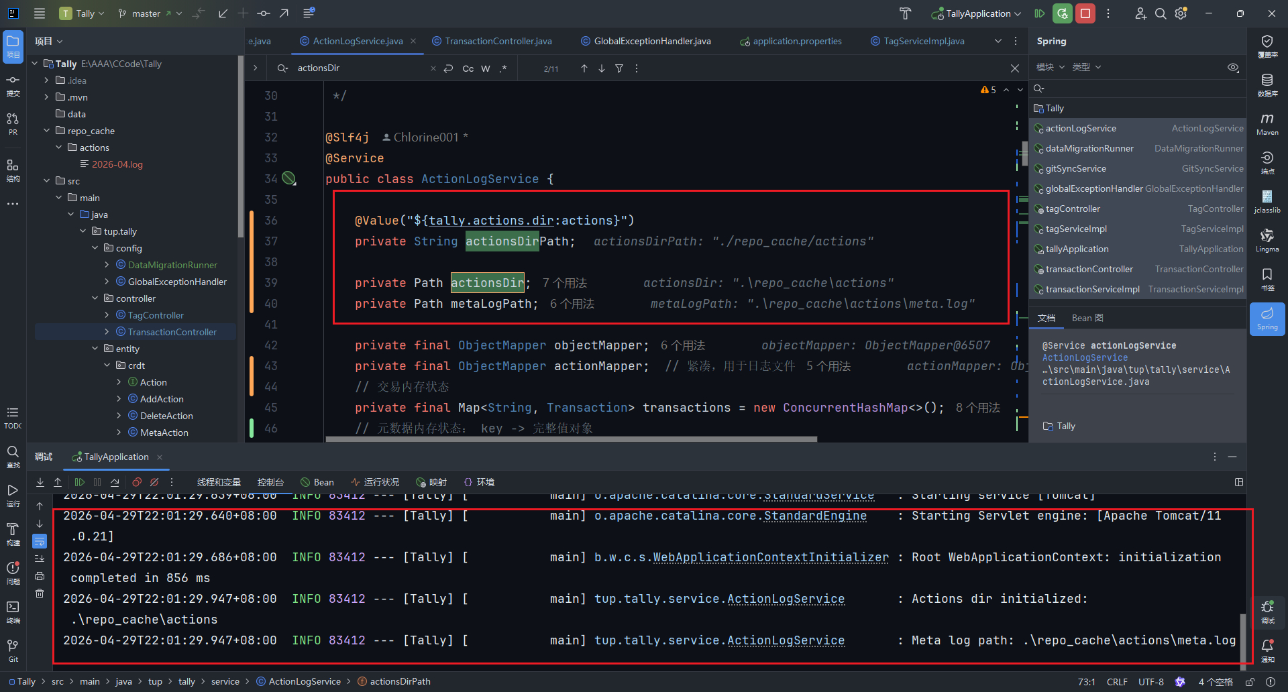Show hidden editor tabs dropdown

pos(998,41)
